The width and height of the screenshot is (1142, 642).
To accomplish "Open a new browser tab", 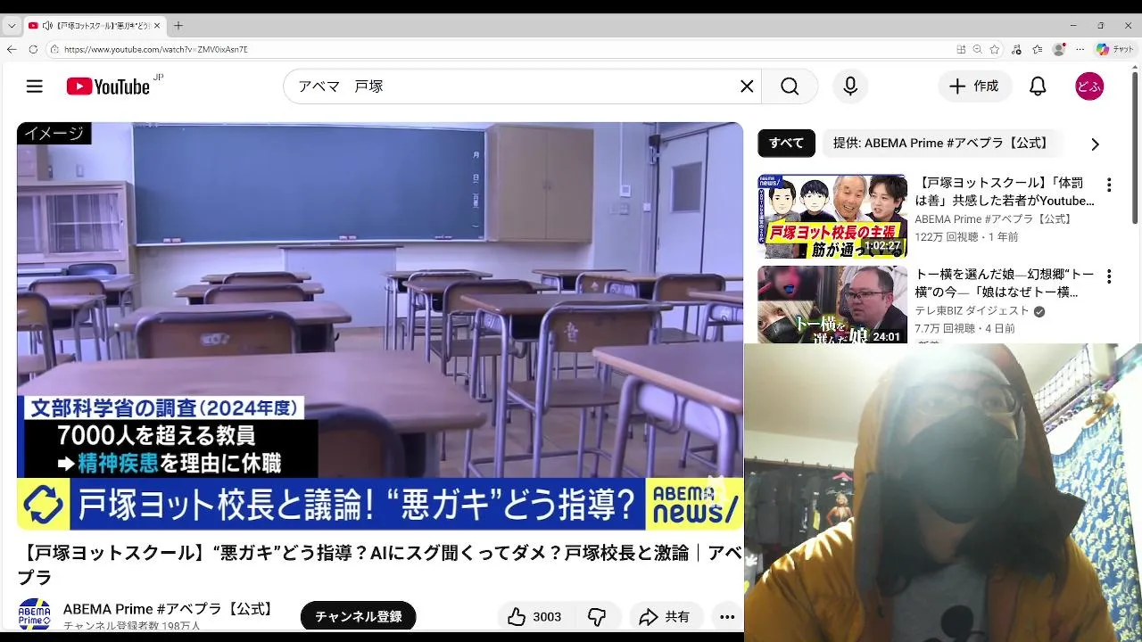I will (x=178, y=26).
